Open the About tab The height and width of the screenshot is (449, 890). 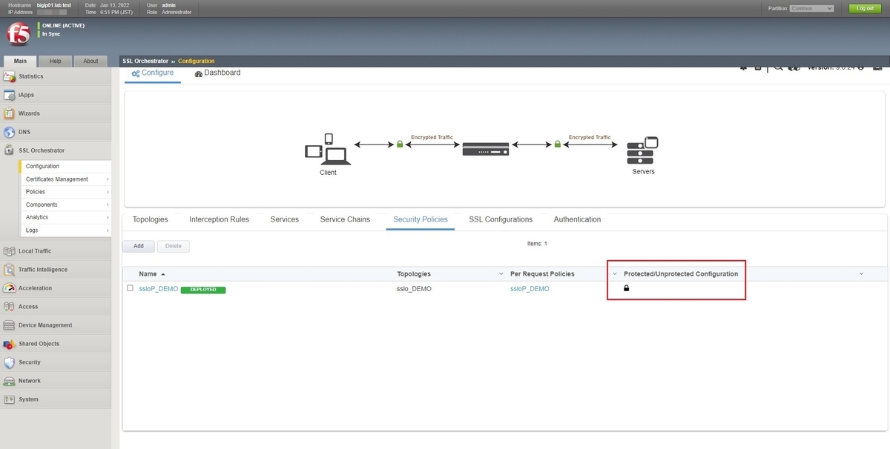click(x=90, y=61)
